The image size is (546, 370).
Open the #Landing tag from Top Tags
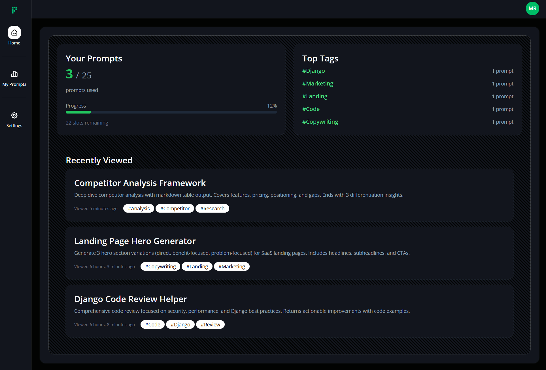pyautogui.click(x=315, y=96)
